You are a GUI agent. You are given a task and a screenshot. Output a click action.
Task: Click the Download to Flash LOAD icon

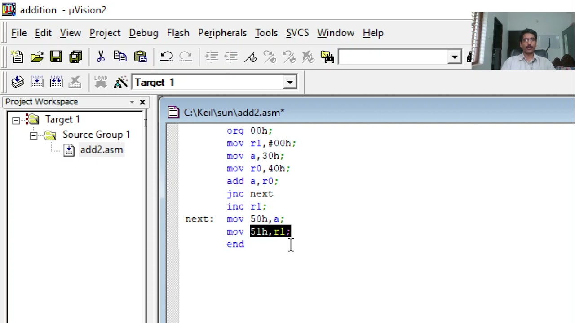(x=101, y=82)
